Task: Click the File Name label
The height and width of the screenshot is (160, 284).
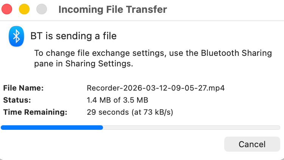Action: (x=23, y=88)
